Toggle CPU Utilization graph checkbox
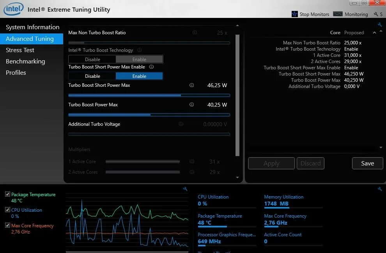This screenshot has height=253, width=386. pyautogui.click(x=8, y=210)
